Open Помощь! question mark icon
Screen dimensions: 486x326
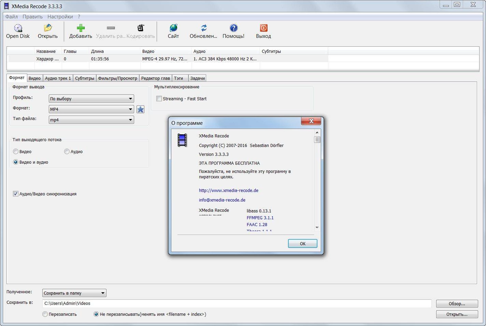pyautogui.click(x=233, y=28)
